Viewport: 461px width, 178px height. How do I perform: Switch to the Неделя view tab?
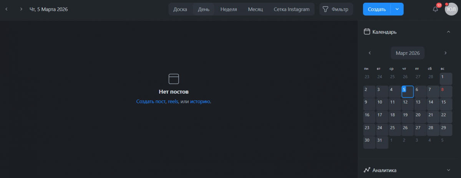click(x=229, y=9)
